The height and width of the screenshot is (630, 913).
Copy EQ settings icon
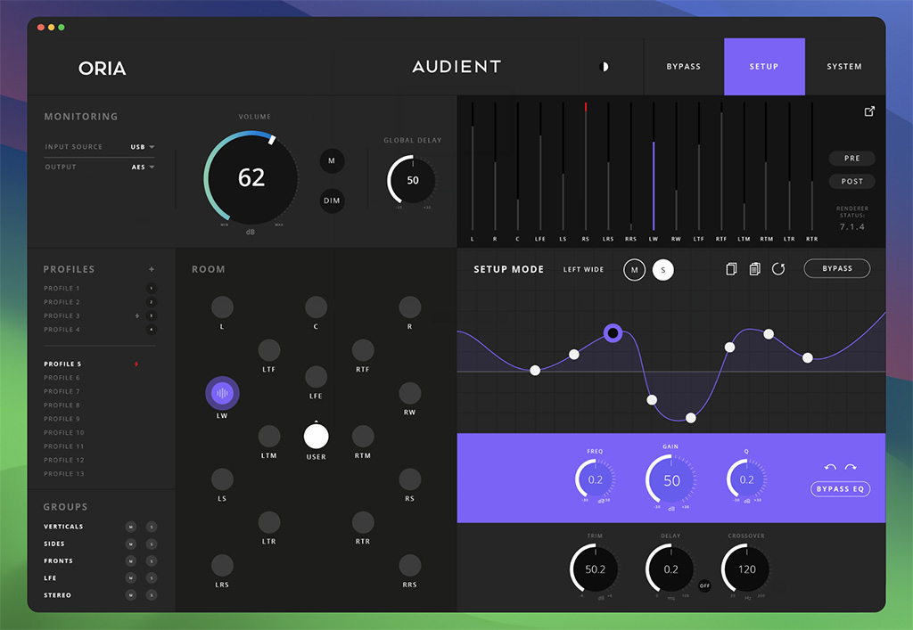point(731,269)
